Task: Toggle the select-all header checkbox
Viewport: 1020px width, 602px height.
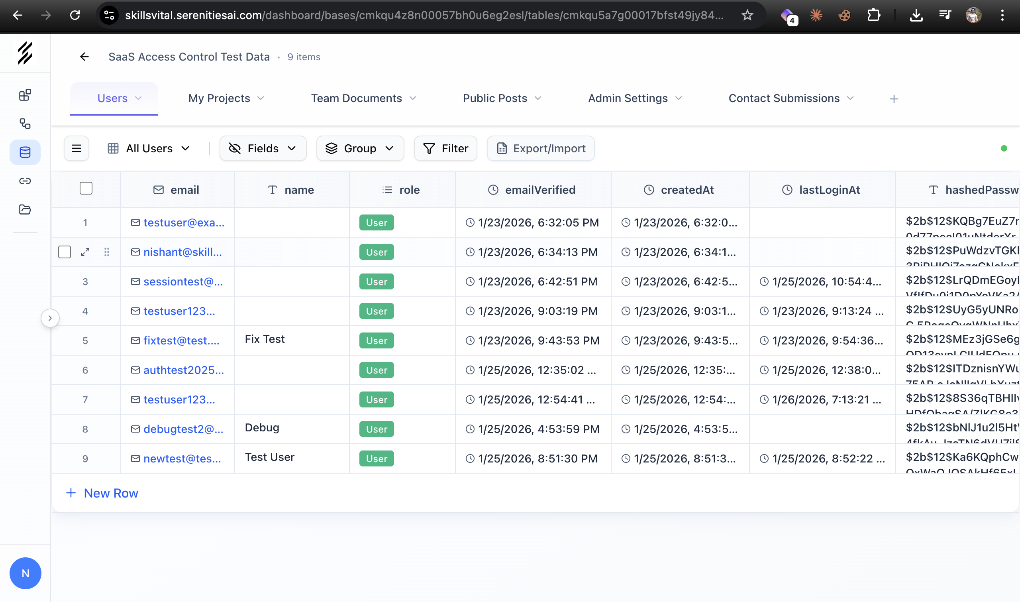Action: pos(86,189)
